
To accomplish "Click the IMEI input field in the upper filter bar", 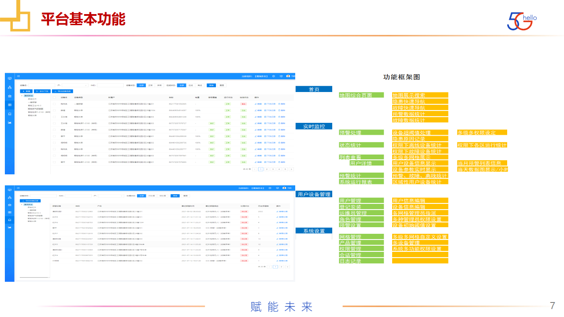I will [x=110, y=85].
